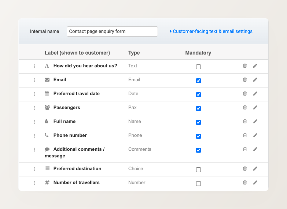Viewport: 287px width, 209px height.
Task: Make 'How did you hear about us?' mandatory
Action: pos(198,67)
